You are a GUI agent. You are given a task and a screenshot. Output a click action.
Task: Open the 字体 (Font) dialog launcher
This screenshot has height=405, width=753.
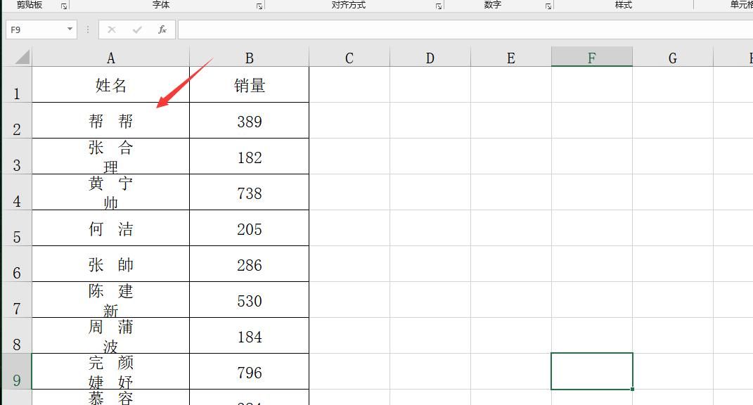[259, 6]
